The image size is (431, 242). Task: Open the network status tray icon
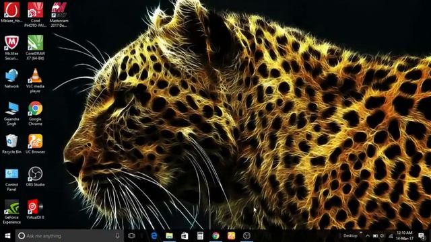[391, 236]
